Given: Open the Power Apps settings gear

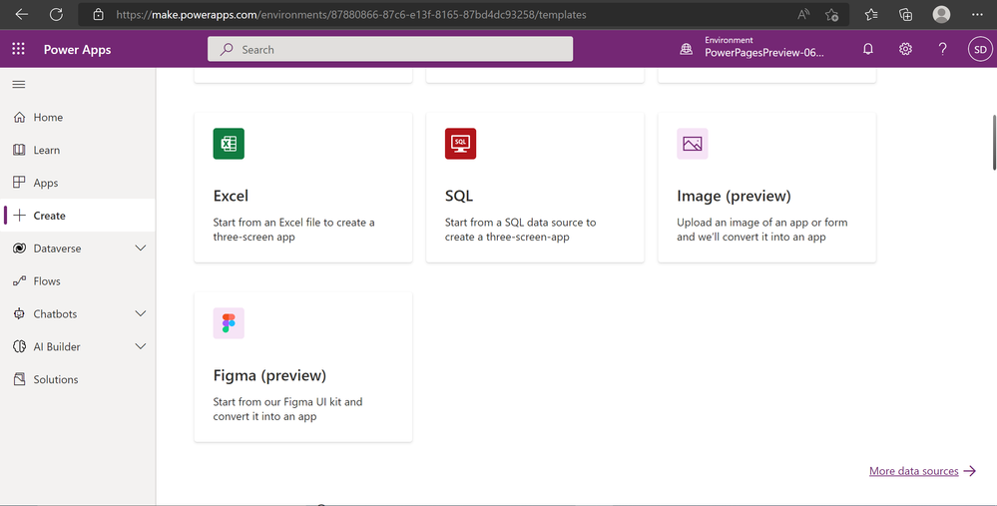Looking at the screenshot, I should pos(905,49).
